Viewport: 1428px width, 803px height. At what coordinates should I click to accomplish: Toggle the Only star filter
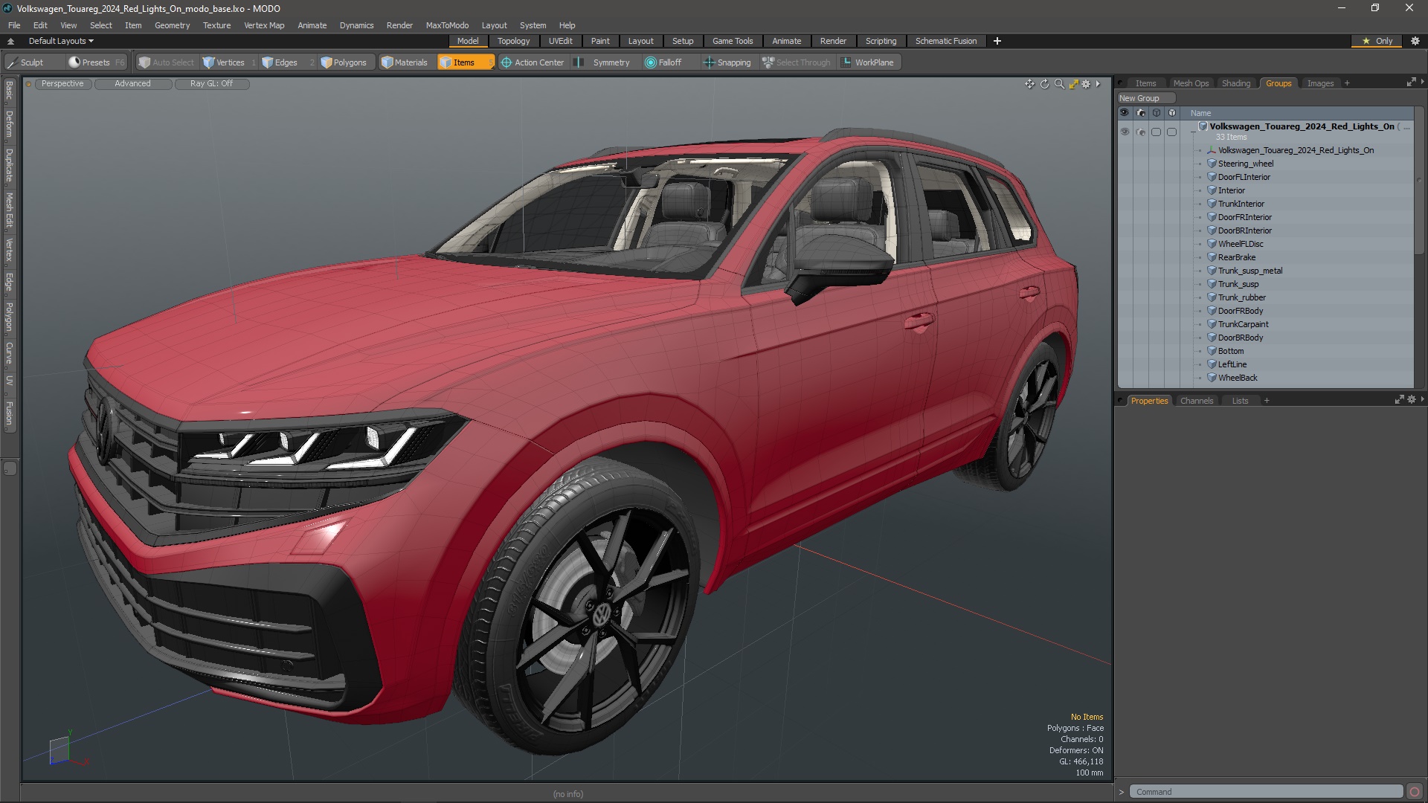click(x=1376, y=41)
